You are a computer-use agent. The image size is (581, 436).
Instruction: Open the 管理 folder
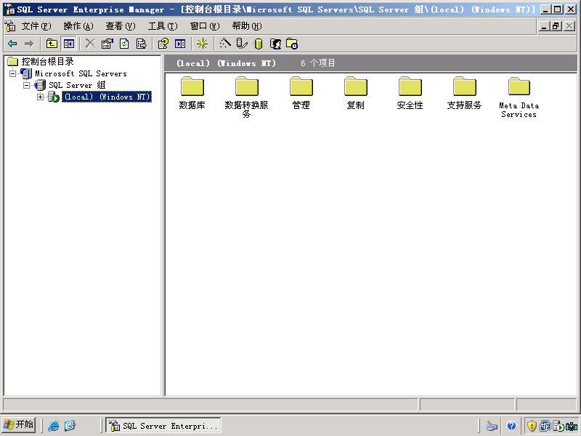(x=301, y=93)
